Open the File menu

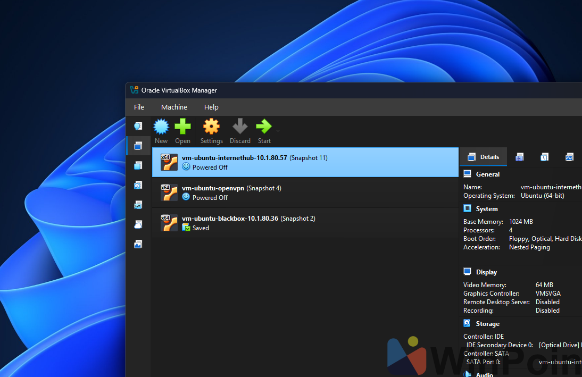coord(139,107)
